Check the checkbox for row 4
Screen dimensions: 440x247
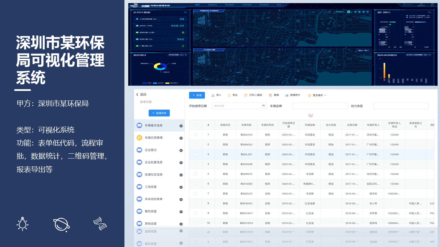(196, 164)
